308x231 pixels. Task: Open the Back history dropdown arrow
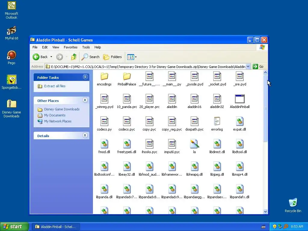pyautogui.click(x=51, y=57)
